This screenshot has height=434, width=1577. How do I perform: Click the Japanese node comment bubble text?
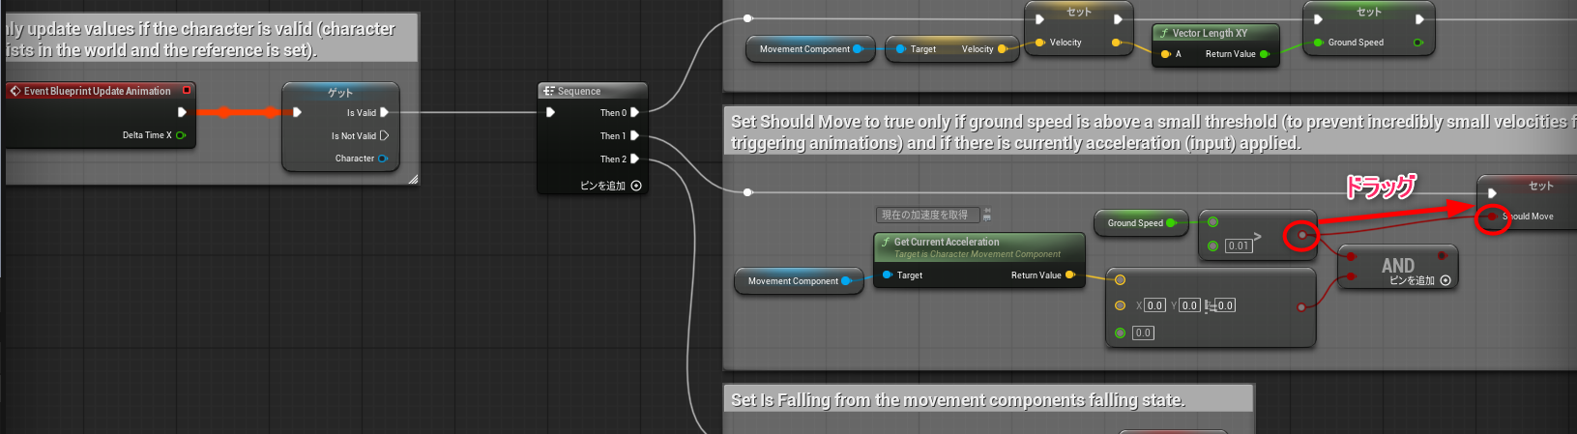click(924, 215)
